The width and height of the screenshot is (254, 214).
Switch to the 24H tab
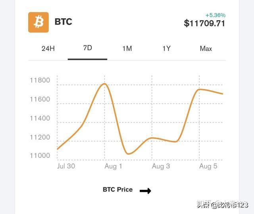(x=48, y=49)
